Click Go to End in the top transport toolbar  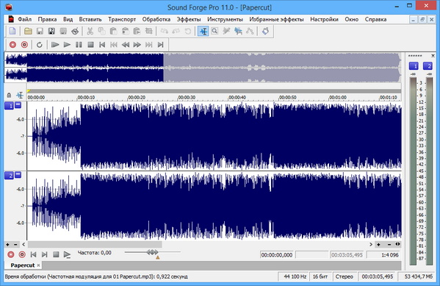(x=161, y=45)
